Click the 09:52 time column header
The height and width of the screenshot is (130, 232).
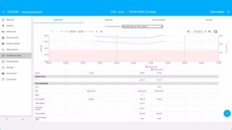(142, 73)
